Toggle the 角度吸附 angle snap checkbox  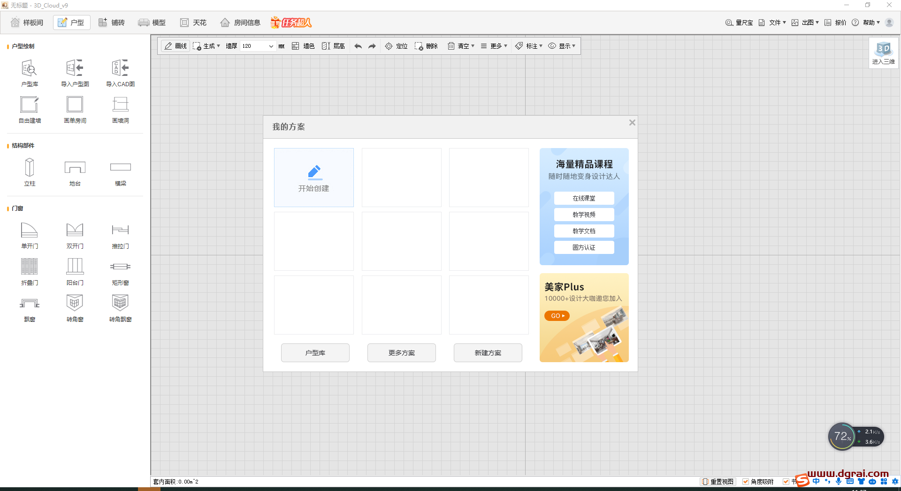click(746, 482)
